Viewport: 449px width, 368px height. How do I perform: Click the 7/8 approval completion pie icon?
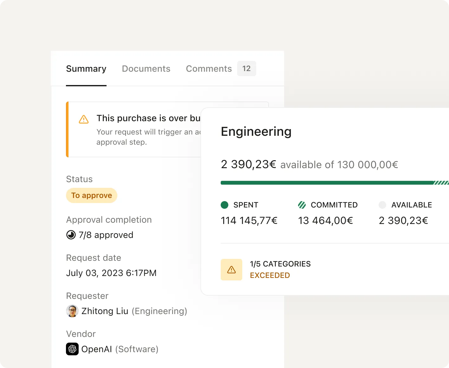[x=71, y=235]
